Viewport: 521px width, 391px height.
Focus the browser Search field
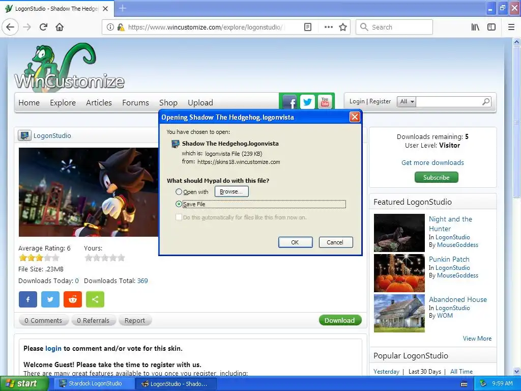tap(394, 27)
